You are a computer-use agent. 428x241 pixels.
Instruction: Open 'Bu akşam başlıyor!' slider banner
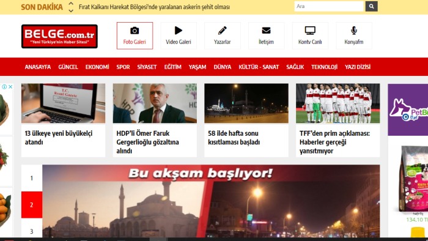pyautogui.click(x=211, y=201)
